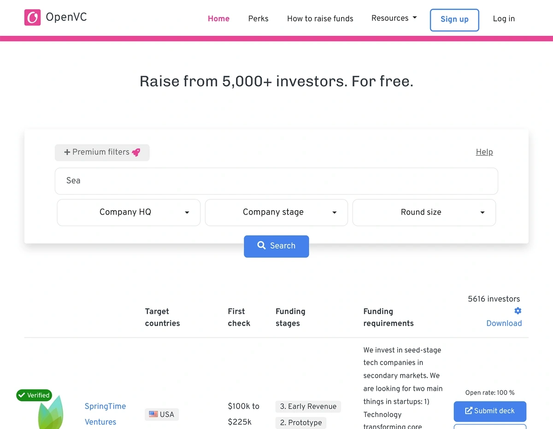Image resolution: width=553 pixels, height=429 pixels.
Task: Click the Funding stages column header
Action: click(290, 317)
